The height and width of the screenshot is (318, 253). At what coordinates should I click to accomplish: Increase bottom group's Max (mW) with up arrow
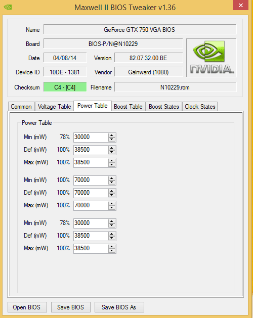coord(112,246)
